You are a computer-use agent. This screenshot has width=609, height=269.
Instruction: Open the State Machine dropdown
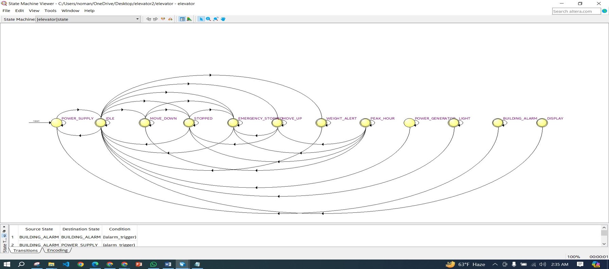coord(137,19)
